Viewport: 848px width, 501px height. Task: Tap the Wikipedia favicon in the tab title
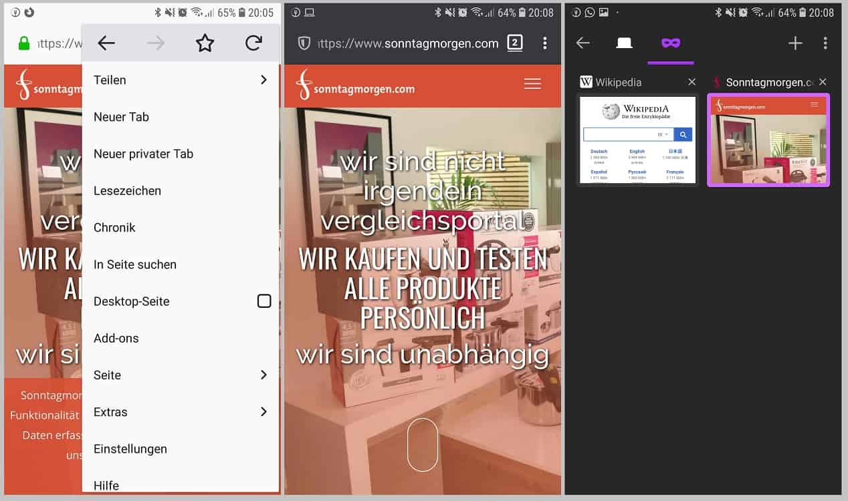click(x=587, y=82)
